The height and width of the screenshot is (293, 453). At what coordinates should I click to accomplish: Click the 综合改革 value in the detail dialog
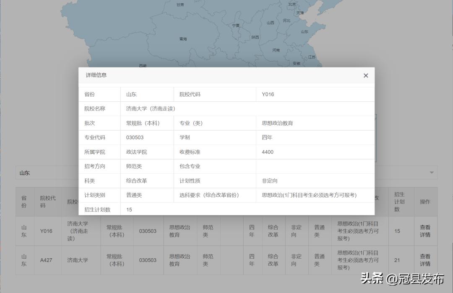pos(136,181)
